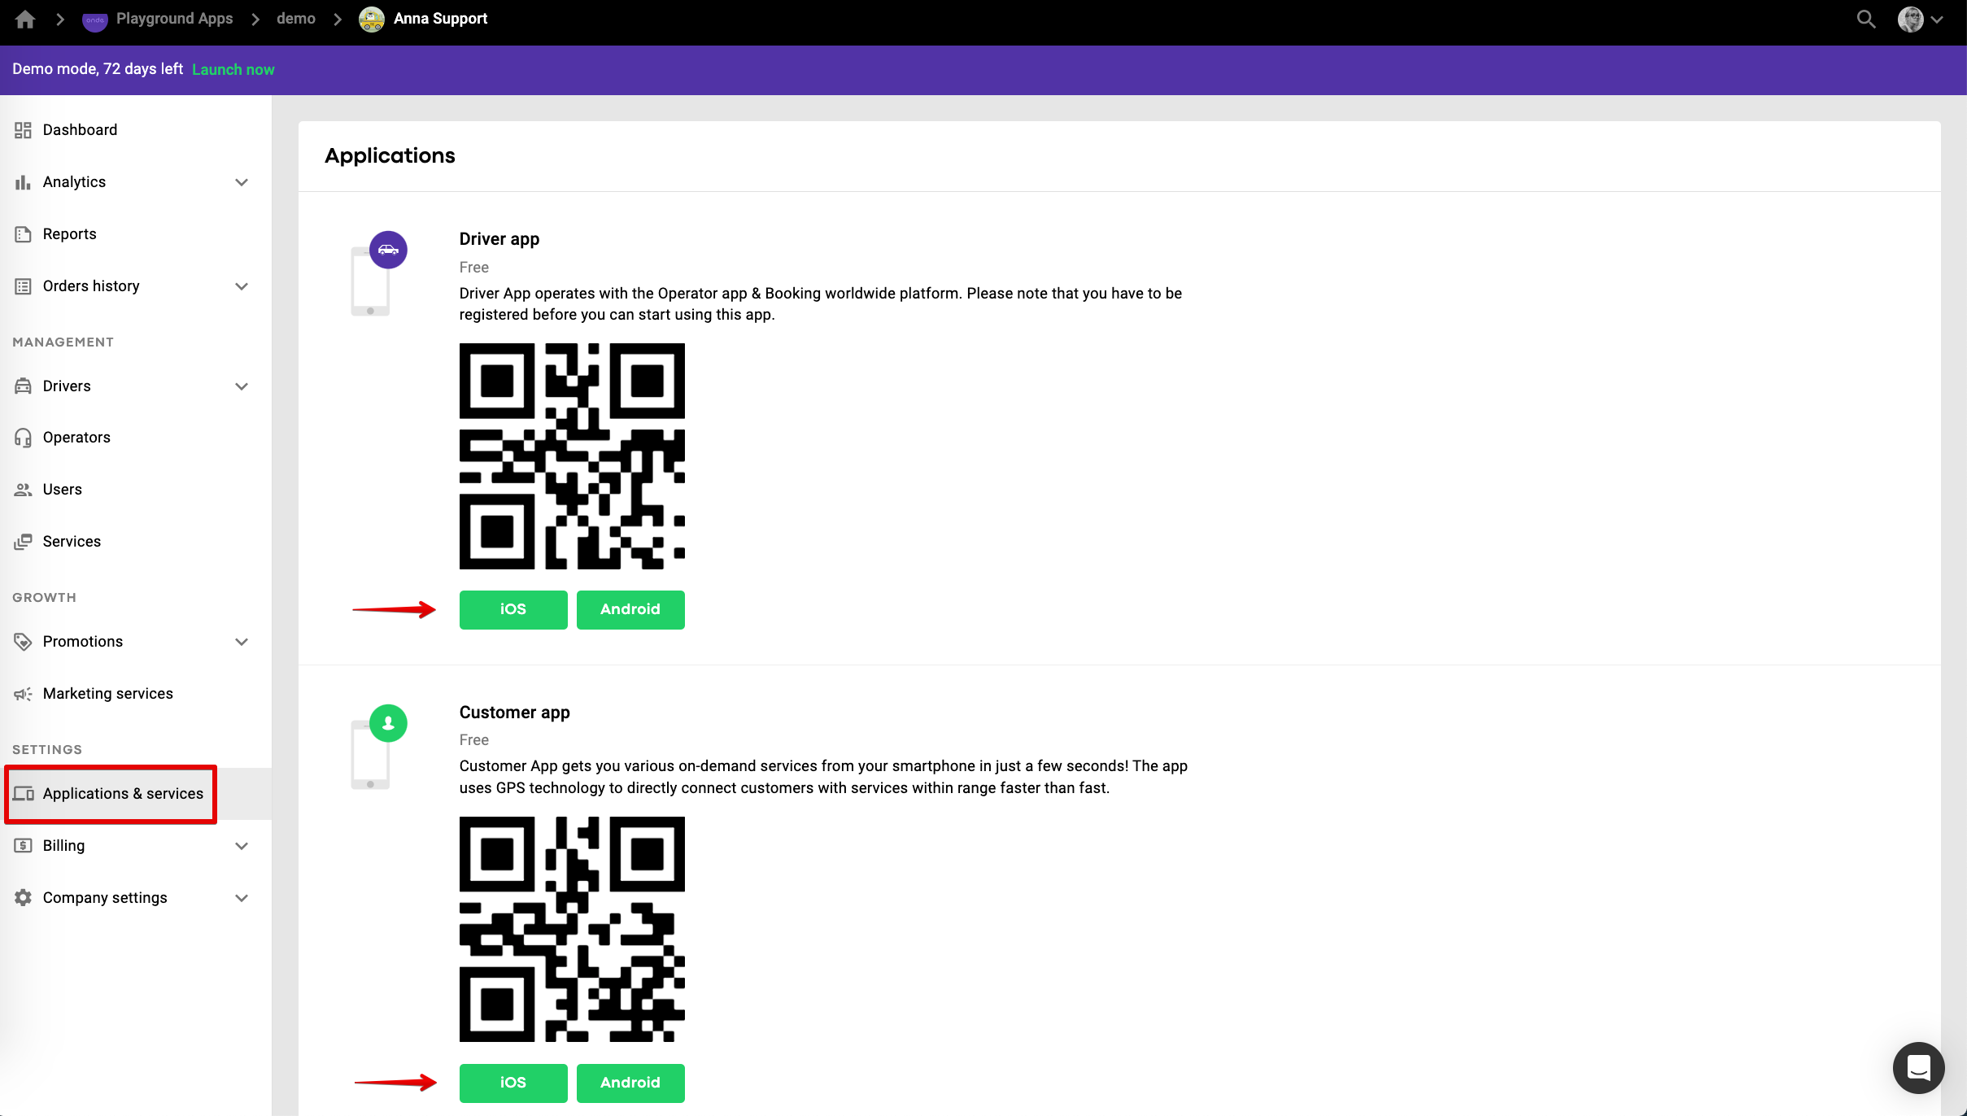Expand the Orders history chevron
The image size is (1967, 1116).
pyautogui.click(x=242, y=286)
